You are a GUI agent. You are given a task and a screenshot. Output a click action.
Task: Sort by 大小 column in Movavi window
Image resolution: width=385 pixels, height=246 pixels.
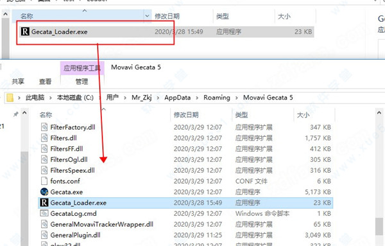[x=303, y=114]
